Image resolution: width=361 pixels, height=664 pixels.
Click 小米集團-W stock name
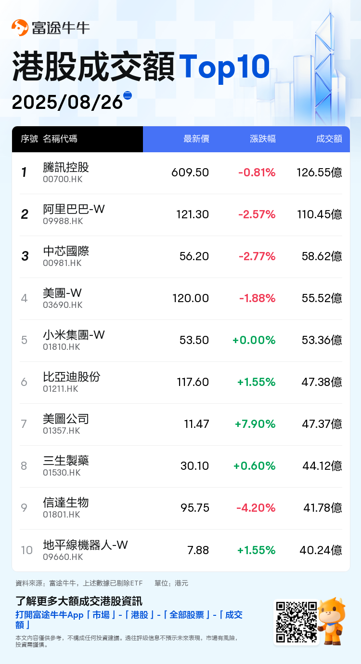pyautogui.click(x=74, y=335)
